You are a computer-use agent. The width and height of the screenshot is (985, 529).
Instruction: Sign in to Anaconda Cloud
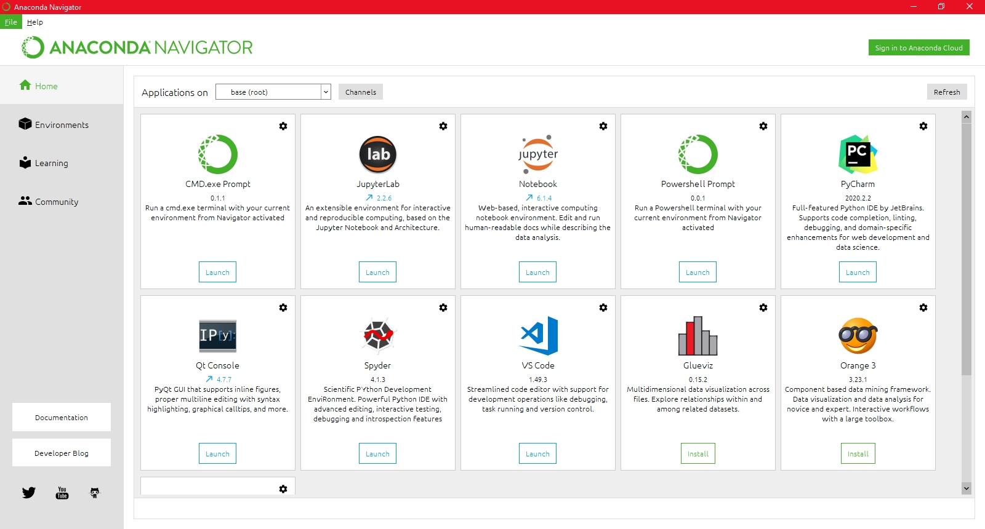point(919,47)
